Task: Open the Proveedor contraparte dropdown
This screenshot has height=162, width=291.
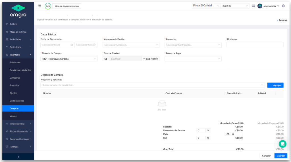Action: coord(193,45)
